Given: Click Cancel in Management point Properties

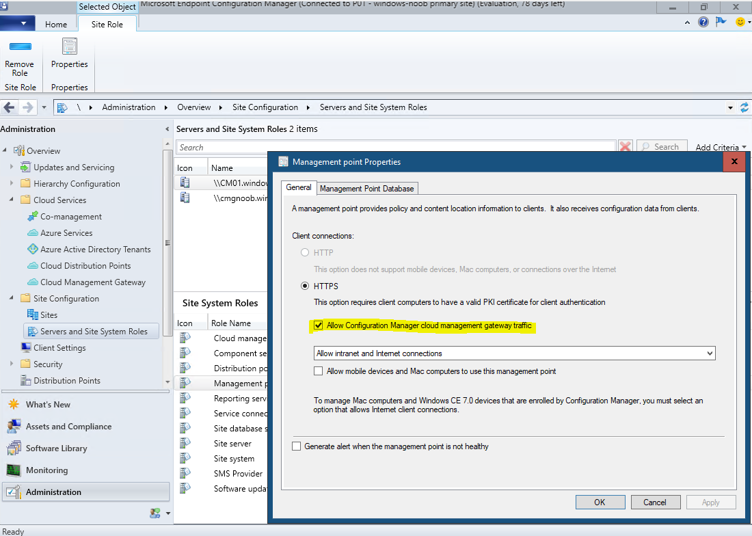Looking at the screenshot, I should 655,502.
